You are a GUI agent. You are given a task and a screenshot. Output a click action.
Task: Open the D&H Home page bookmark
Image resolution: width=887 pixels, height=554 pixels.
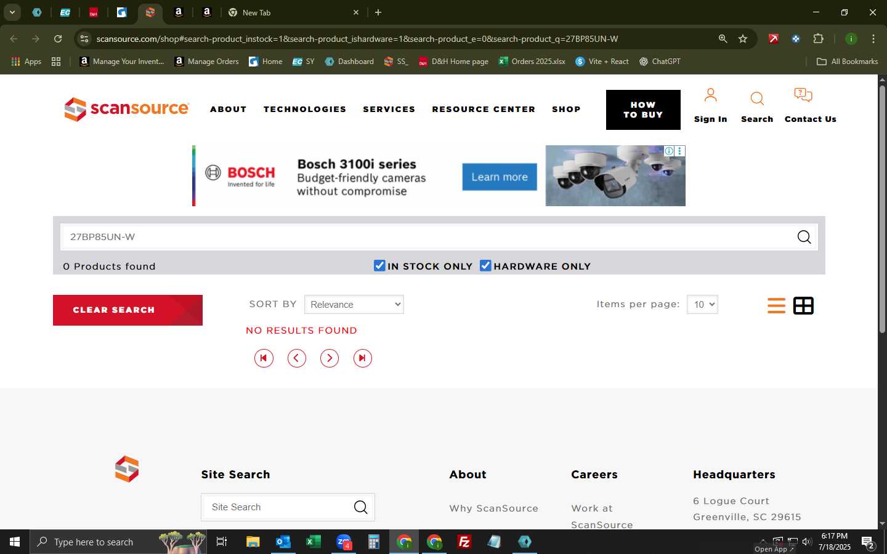coord(453,62)
